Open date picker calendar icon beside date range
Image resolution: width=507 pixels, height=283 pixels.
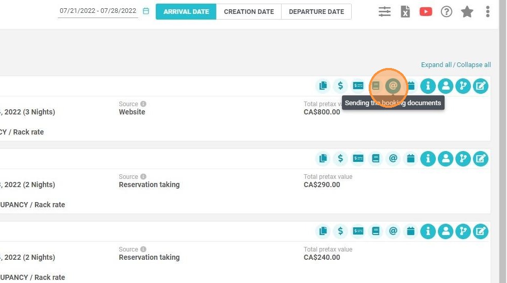point(146,11)
